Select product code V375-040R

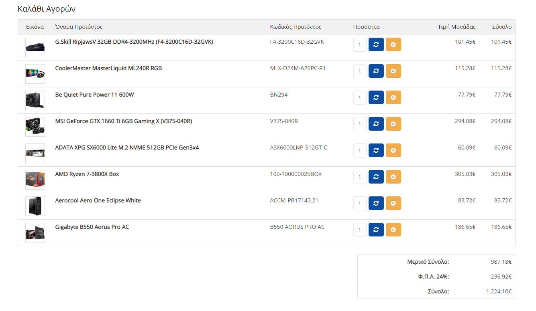[x=284, y=121]
